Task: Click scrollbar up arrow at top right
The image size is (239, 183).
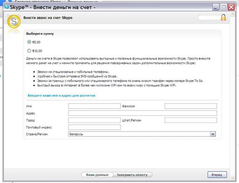Action: pyautogui.click(x=232, y=14)
